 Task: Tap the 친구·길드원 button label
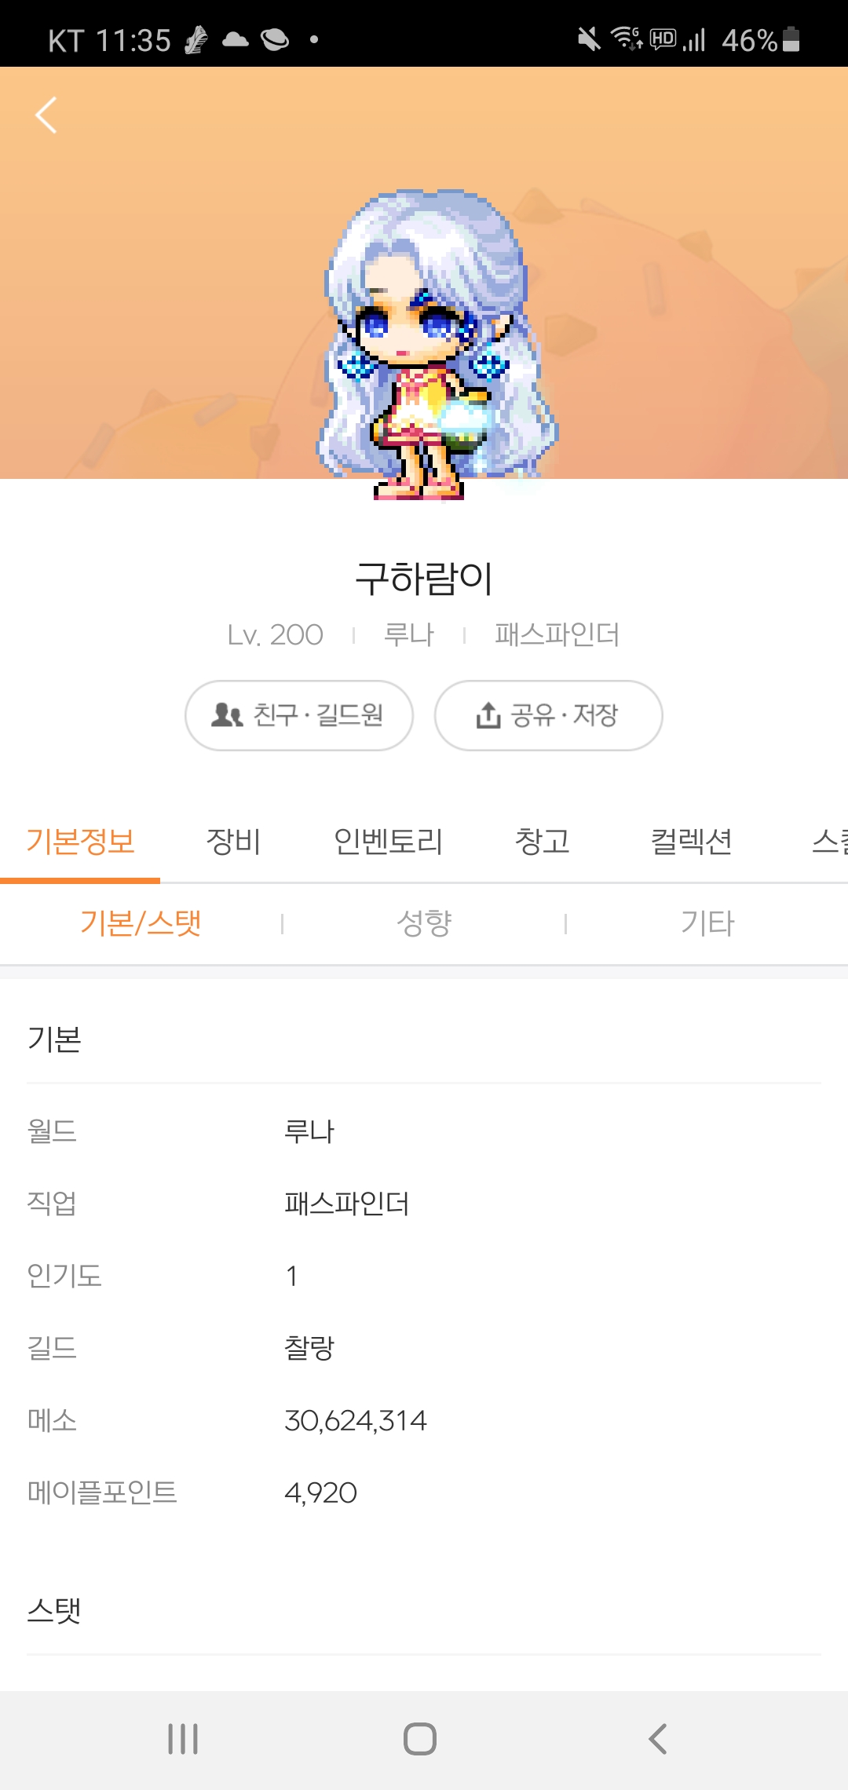pos(318,715)
